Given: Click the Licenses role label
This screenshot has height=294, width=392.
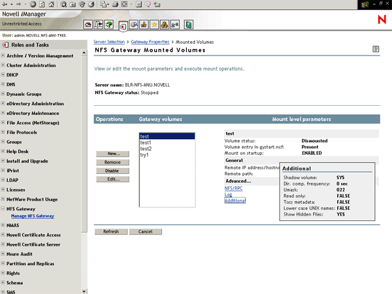Looking at the screenshot, I should [16, 189].
